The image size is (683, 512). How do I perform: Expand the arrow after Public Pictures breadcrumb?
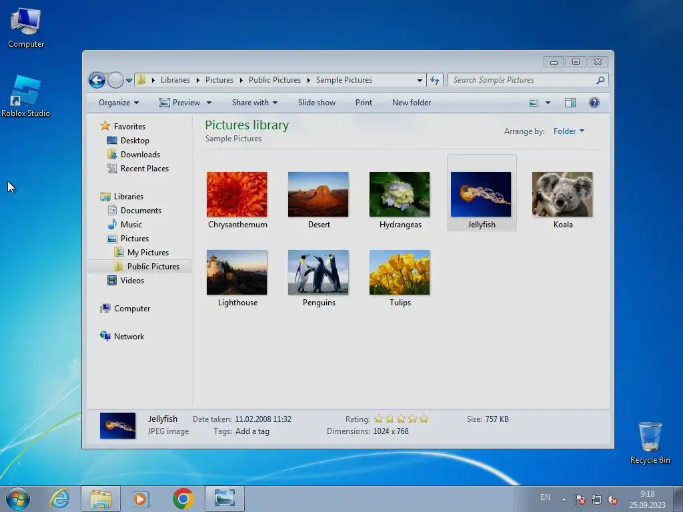tap(308, 80)
